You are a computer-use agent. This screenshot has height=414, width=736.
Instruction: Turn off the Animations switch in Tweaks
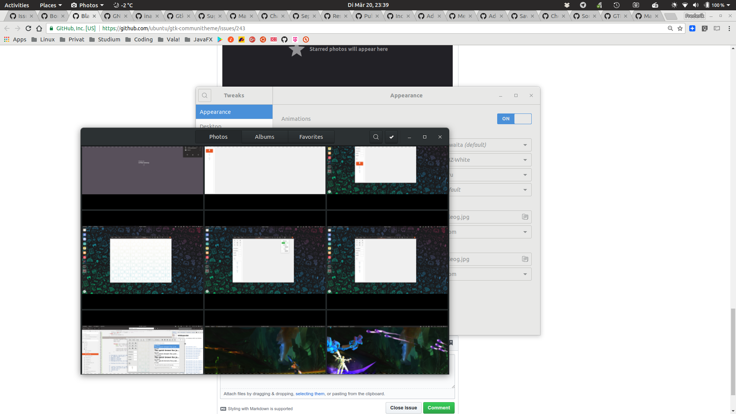click(x=514, y=119)
